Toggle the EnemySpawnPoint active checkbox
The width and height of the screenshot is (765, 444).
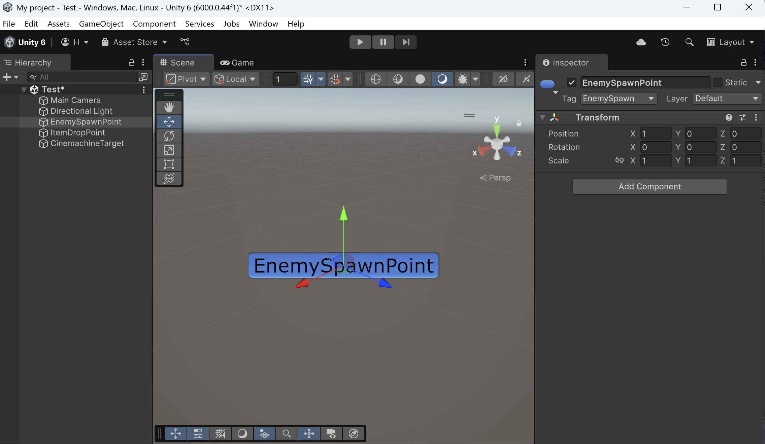(571, 82)
